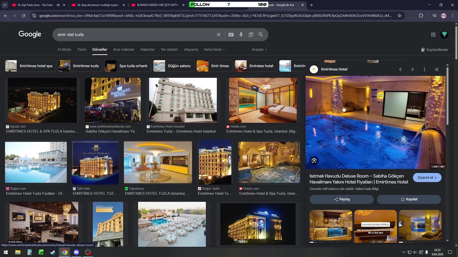Open Discord from the taskbar

tap(76, 252)
